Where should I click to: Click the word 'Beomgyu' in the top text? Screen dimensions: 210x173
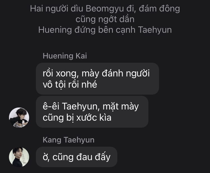[x=105, y=9]
